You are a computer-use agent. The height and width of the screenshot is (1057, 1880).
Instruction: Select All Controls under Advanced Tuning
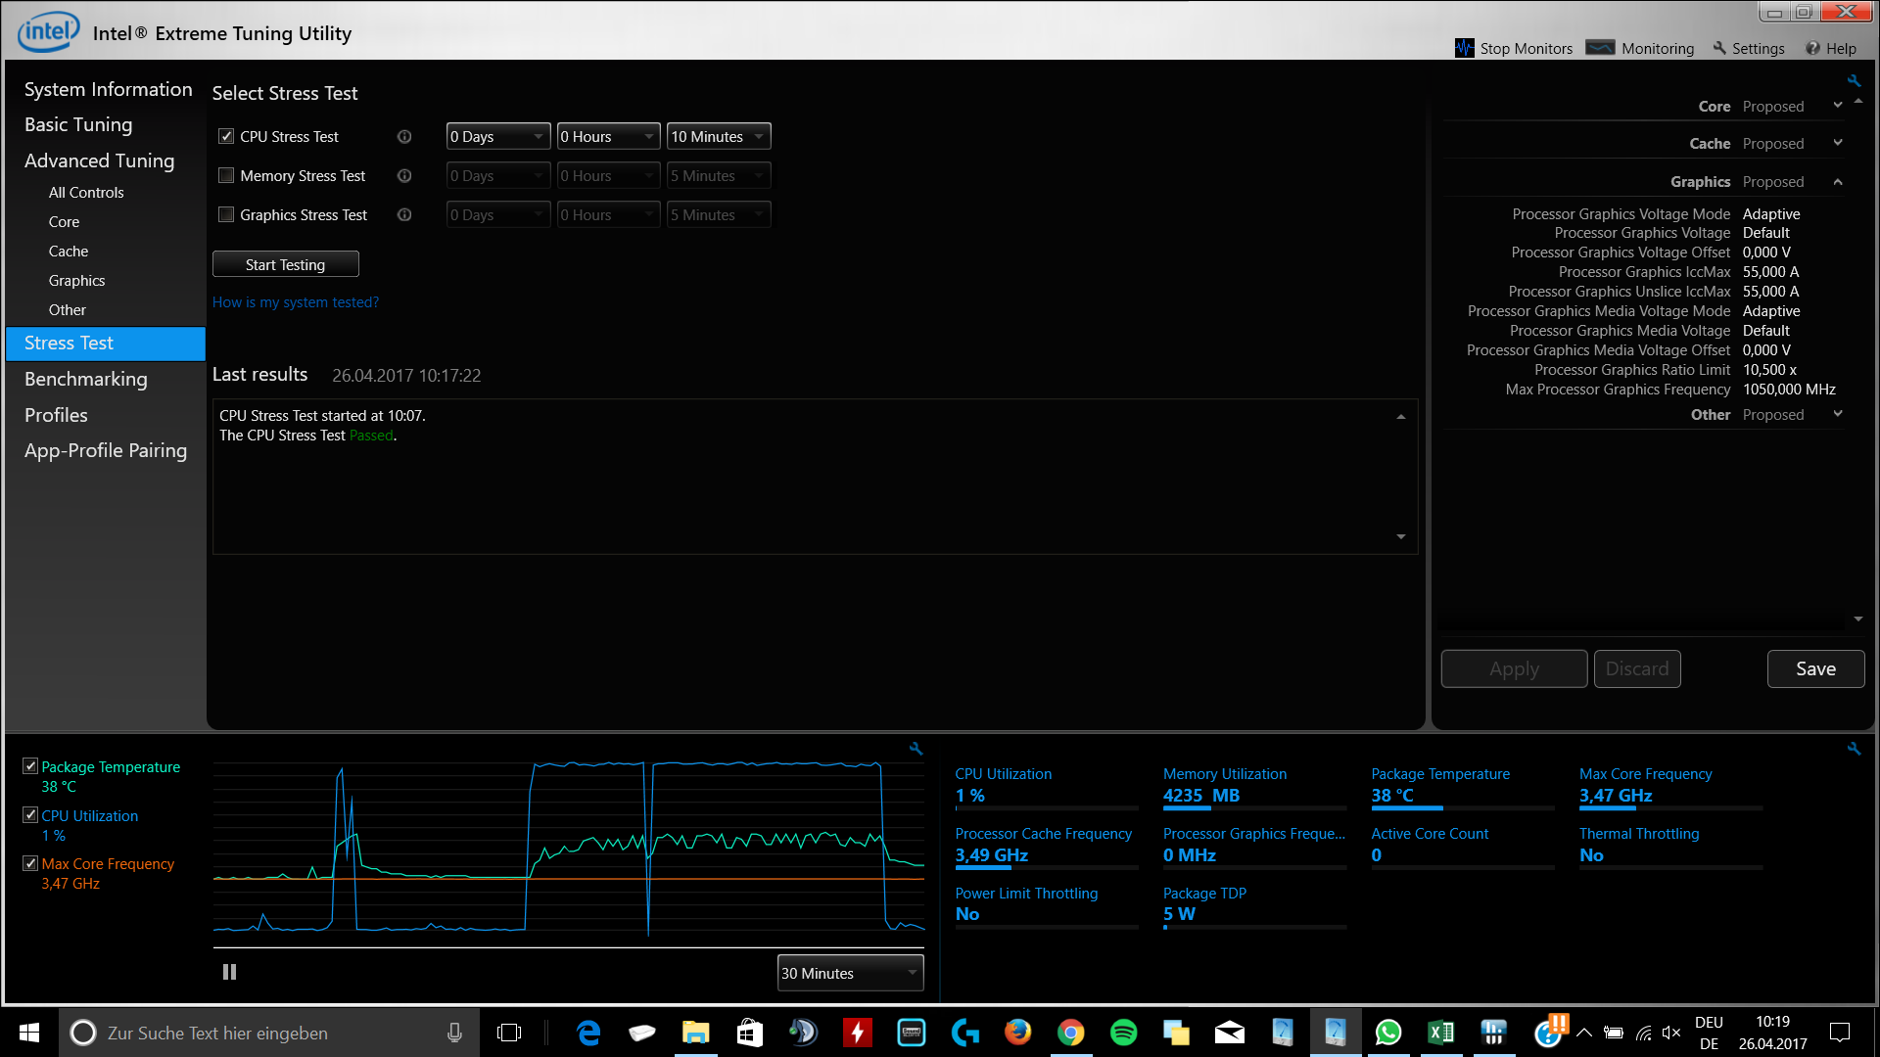pos(86,193)
